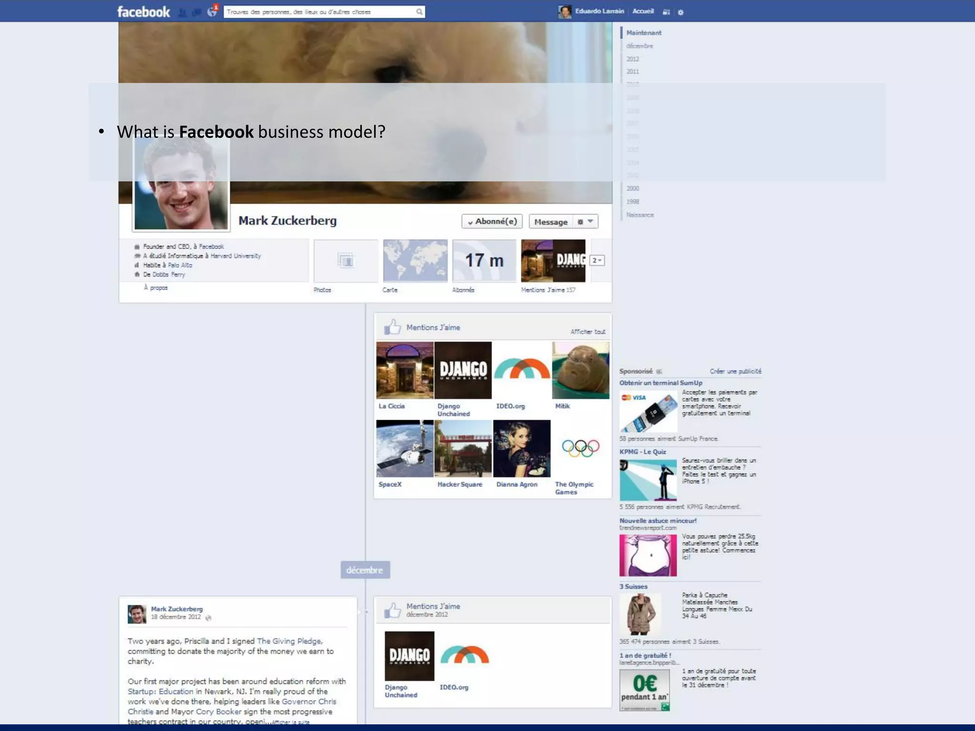Viewport: 975px width, 731px height.
Task: Open 3 Suisses ad title
Action: (634, 586)
